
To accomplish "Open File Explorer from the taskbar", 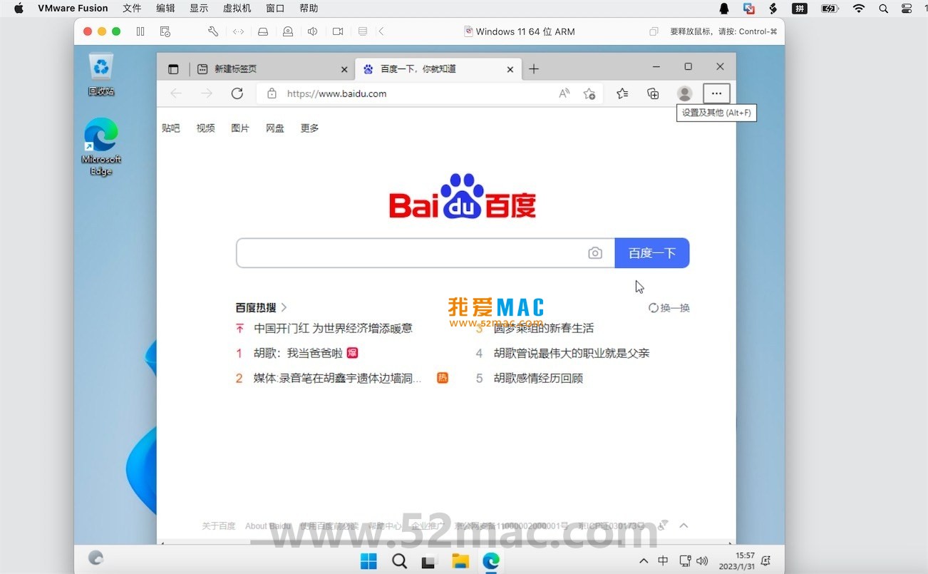I will [x=460, y=561].
